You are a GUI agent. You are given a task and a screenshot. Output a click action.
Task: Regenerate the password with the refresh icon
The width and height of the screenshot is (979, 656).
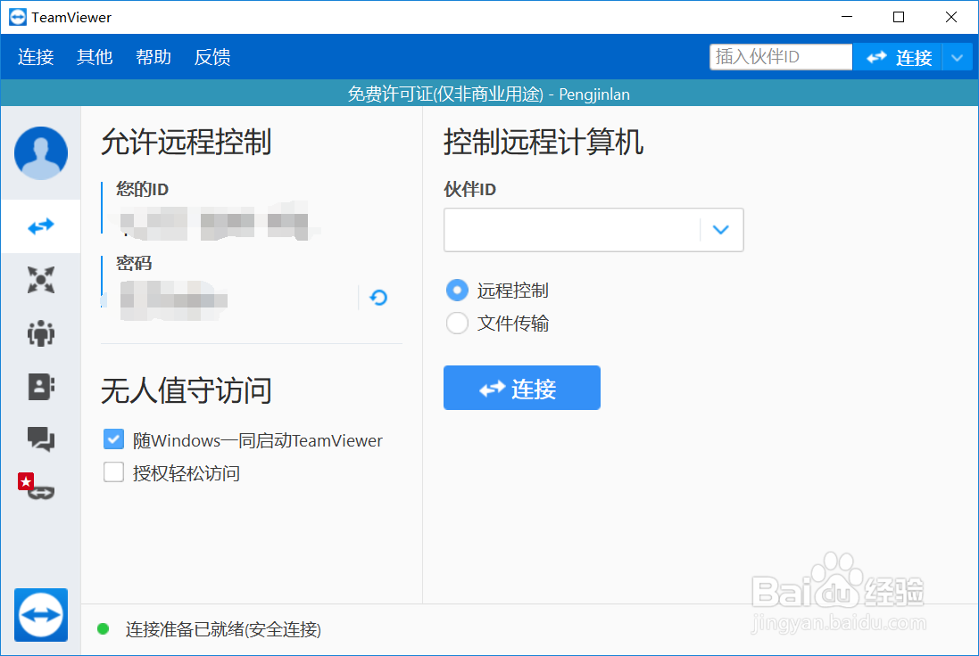click(x=377, y=298)
